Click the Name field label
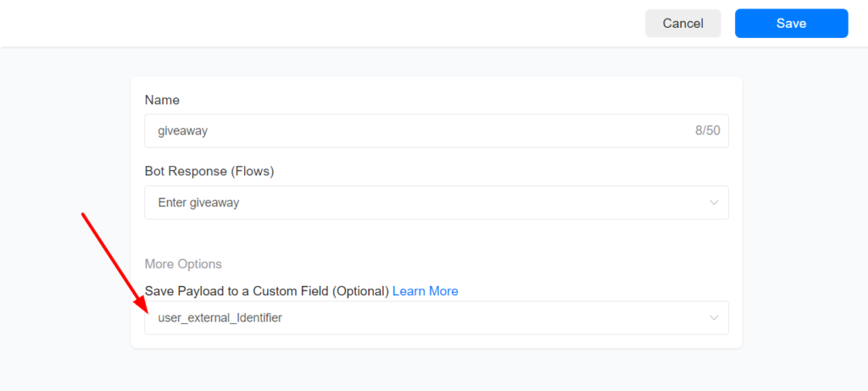868x391 pixels. pyautogui.click(x=162, y=100)
